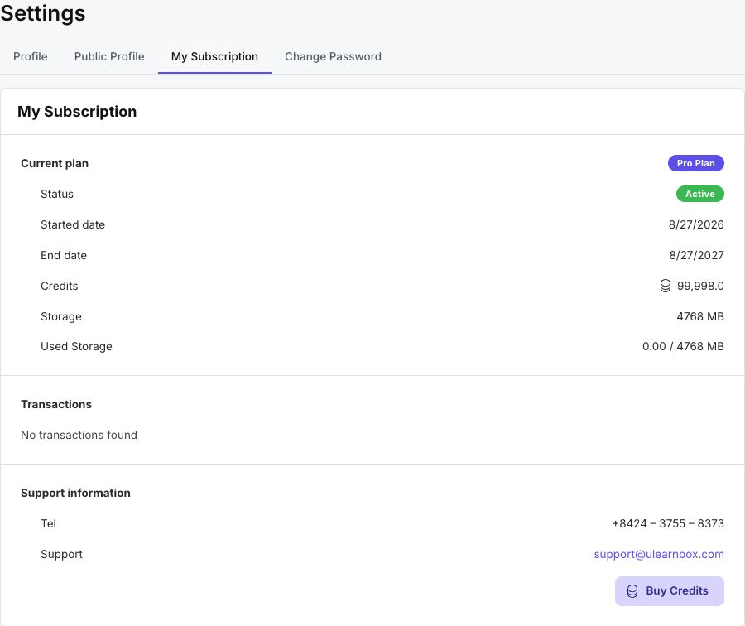Click the Tel label
The width and height of the screenshot is (745, 626).
tap(49, 523)
